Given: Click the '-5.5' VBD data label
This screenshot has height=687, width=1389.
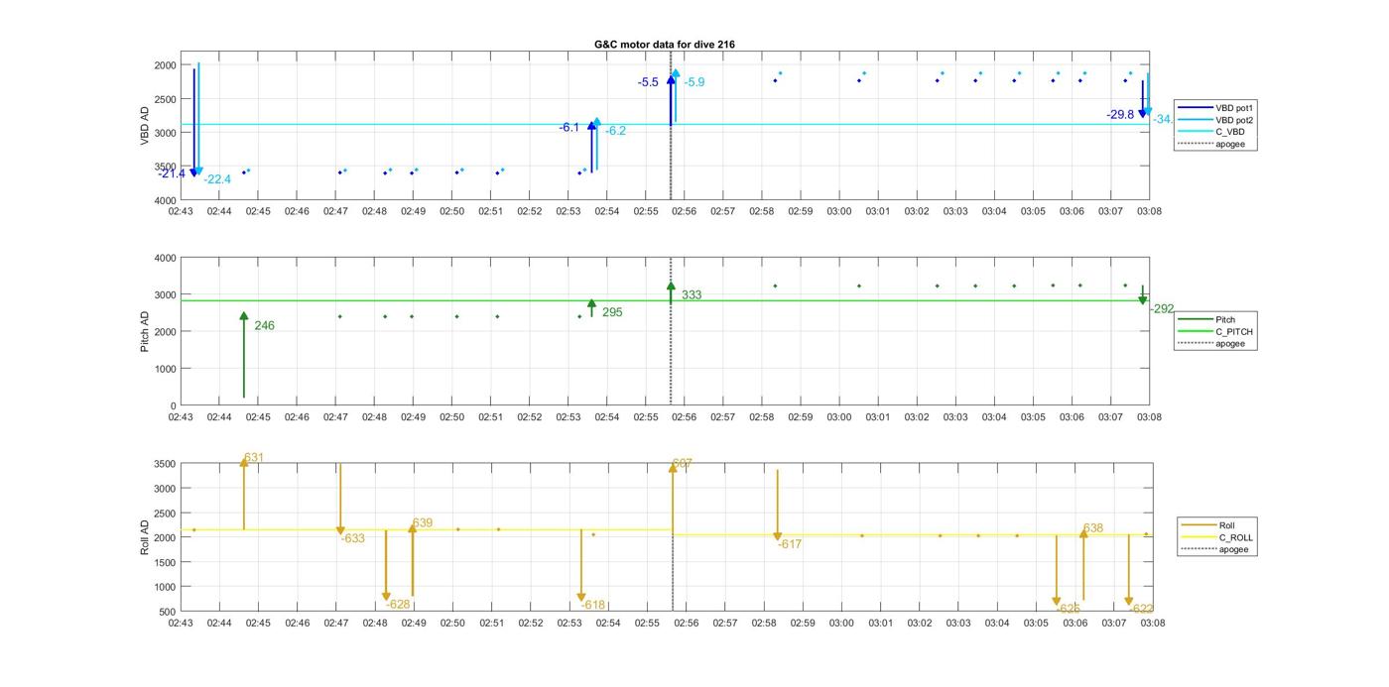Looking at the screenshot, I should coord(648,82).
